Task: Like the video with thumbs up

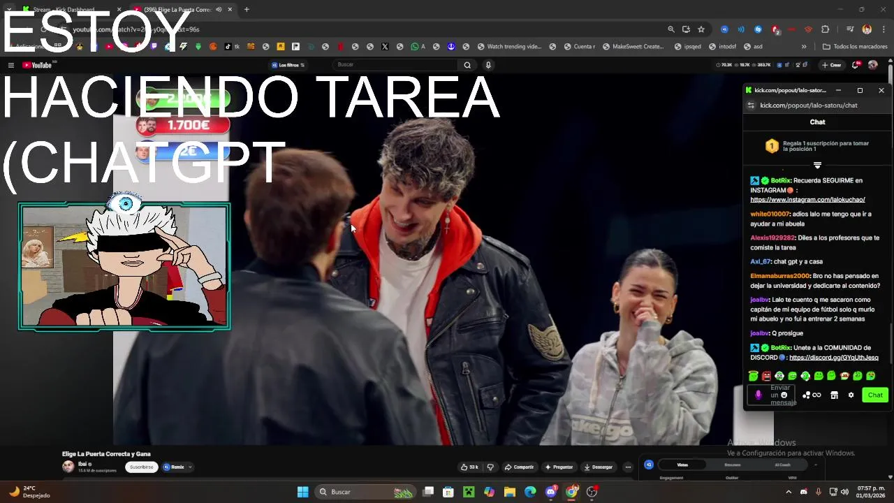Action: click(x=469, y=467)
